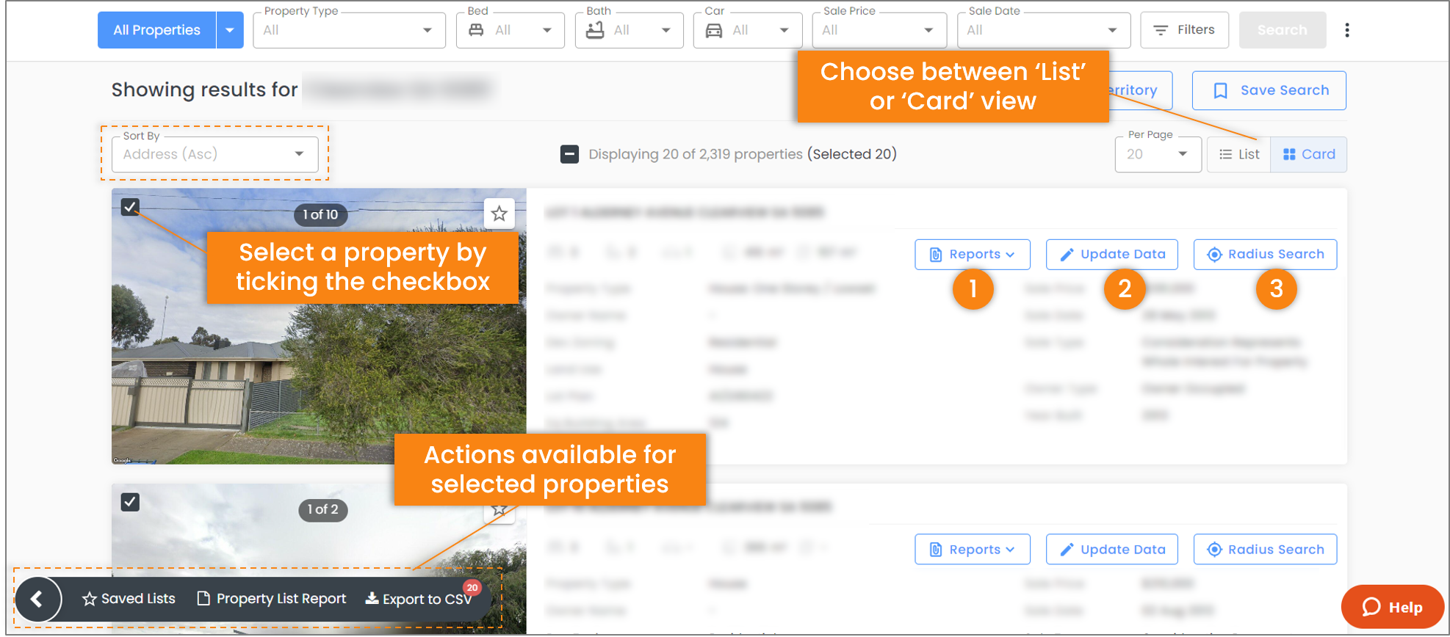This screenshot has width=1450, height=637.
Task: Open the Property Type dropdown
Action: [349, 30]
